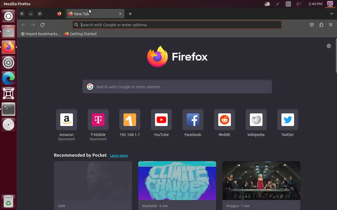Screen dimensions: 337x210
Task: Open the Polygon story thumbnail
Action: (x=261, y=181)
